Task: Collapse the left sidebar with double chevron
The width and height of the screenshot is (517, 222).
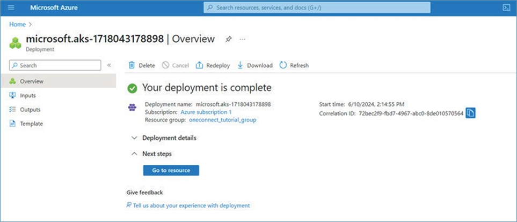Action: 109,65
